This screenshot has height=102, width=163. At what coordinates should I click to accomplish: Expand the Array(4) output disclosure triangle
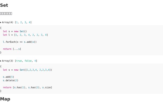point(1,22)
